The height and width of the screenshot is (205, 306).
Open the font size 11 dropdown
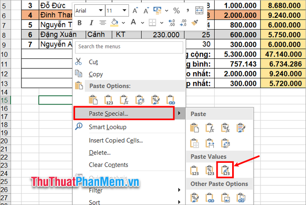point(125,10)
